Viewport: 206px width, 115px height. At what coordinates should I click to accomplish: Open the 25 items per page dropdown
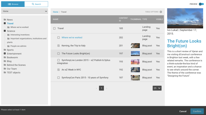(x=157, y=88)
